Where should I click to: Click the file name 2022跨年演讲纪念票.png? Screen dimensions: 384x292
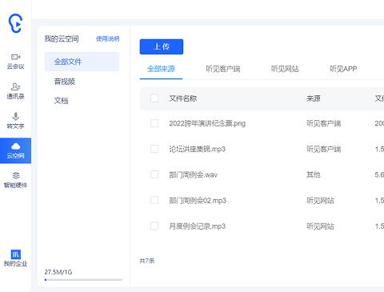(207, 123)
